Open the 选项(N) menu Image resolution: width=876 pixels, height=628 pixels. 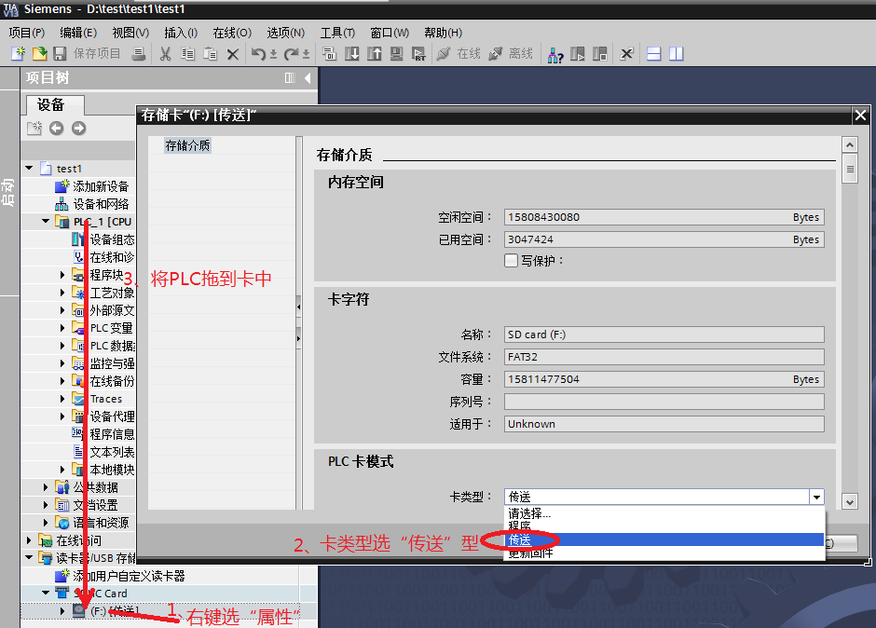point(285,33)
